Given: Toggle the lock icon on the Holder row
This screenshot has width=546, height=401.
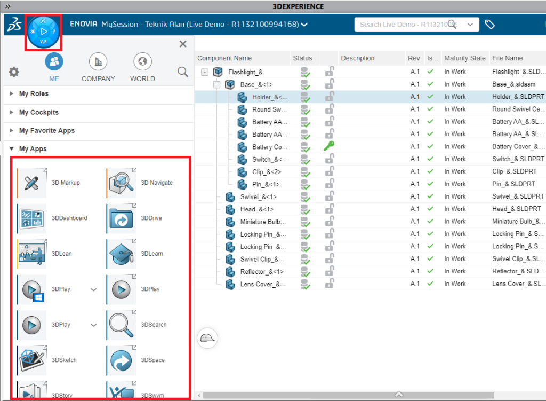Looking at the screenshot, I should [x=330, y=97].
